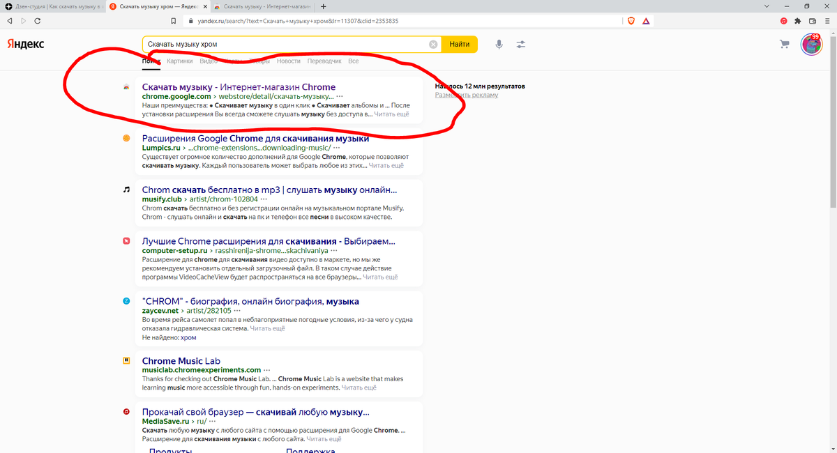Click the orange Lumpics favicon
Image resolution: width=837 pixels, height=453 pixels.
pos(126,138)
